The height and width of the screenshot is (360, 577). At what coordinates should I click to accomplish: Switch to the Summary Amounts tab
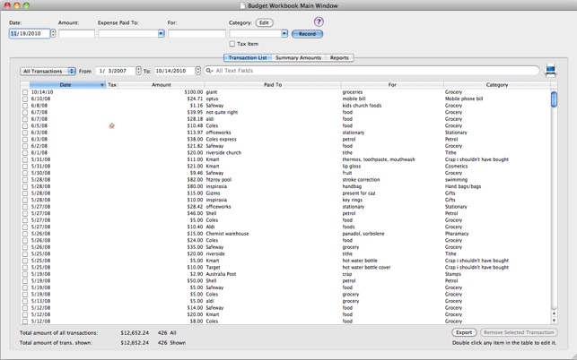click(x=299, y=57)
